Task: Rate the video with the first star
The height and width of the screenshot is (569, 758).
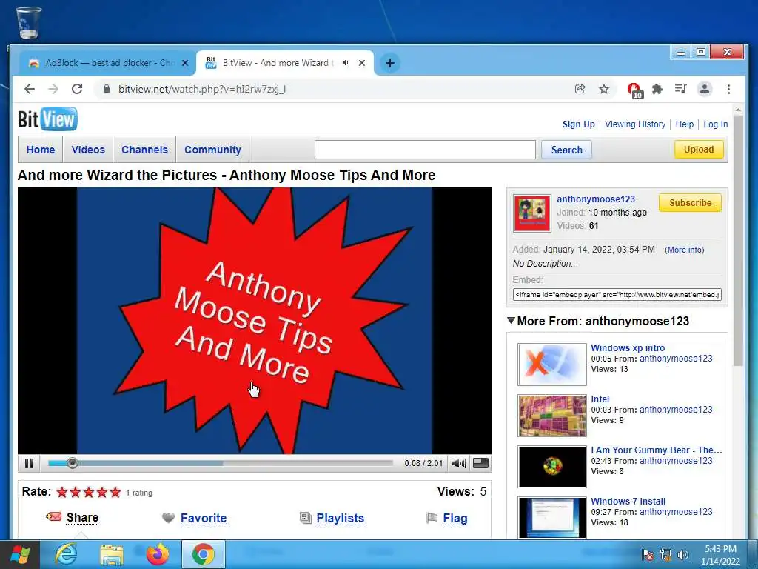Action: (x=62, y=493)
